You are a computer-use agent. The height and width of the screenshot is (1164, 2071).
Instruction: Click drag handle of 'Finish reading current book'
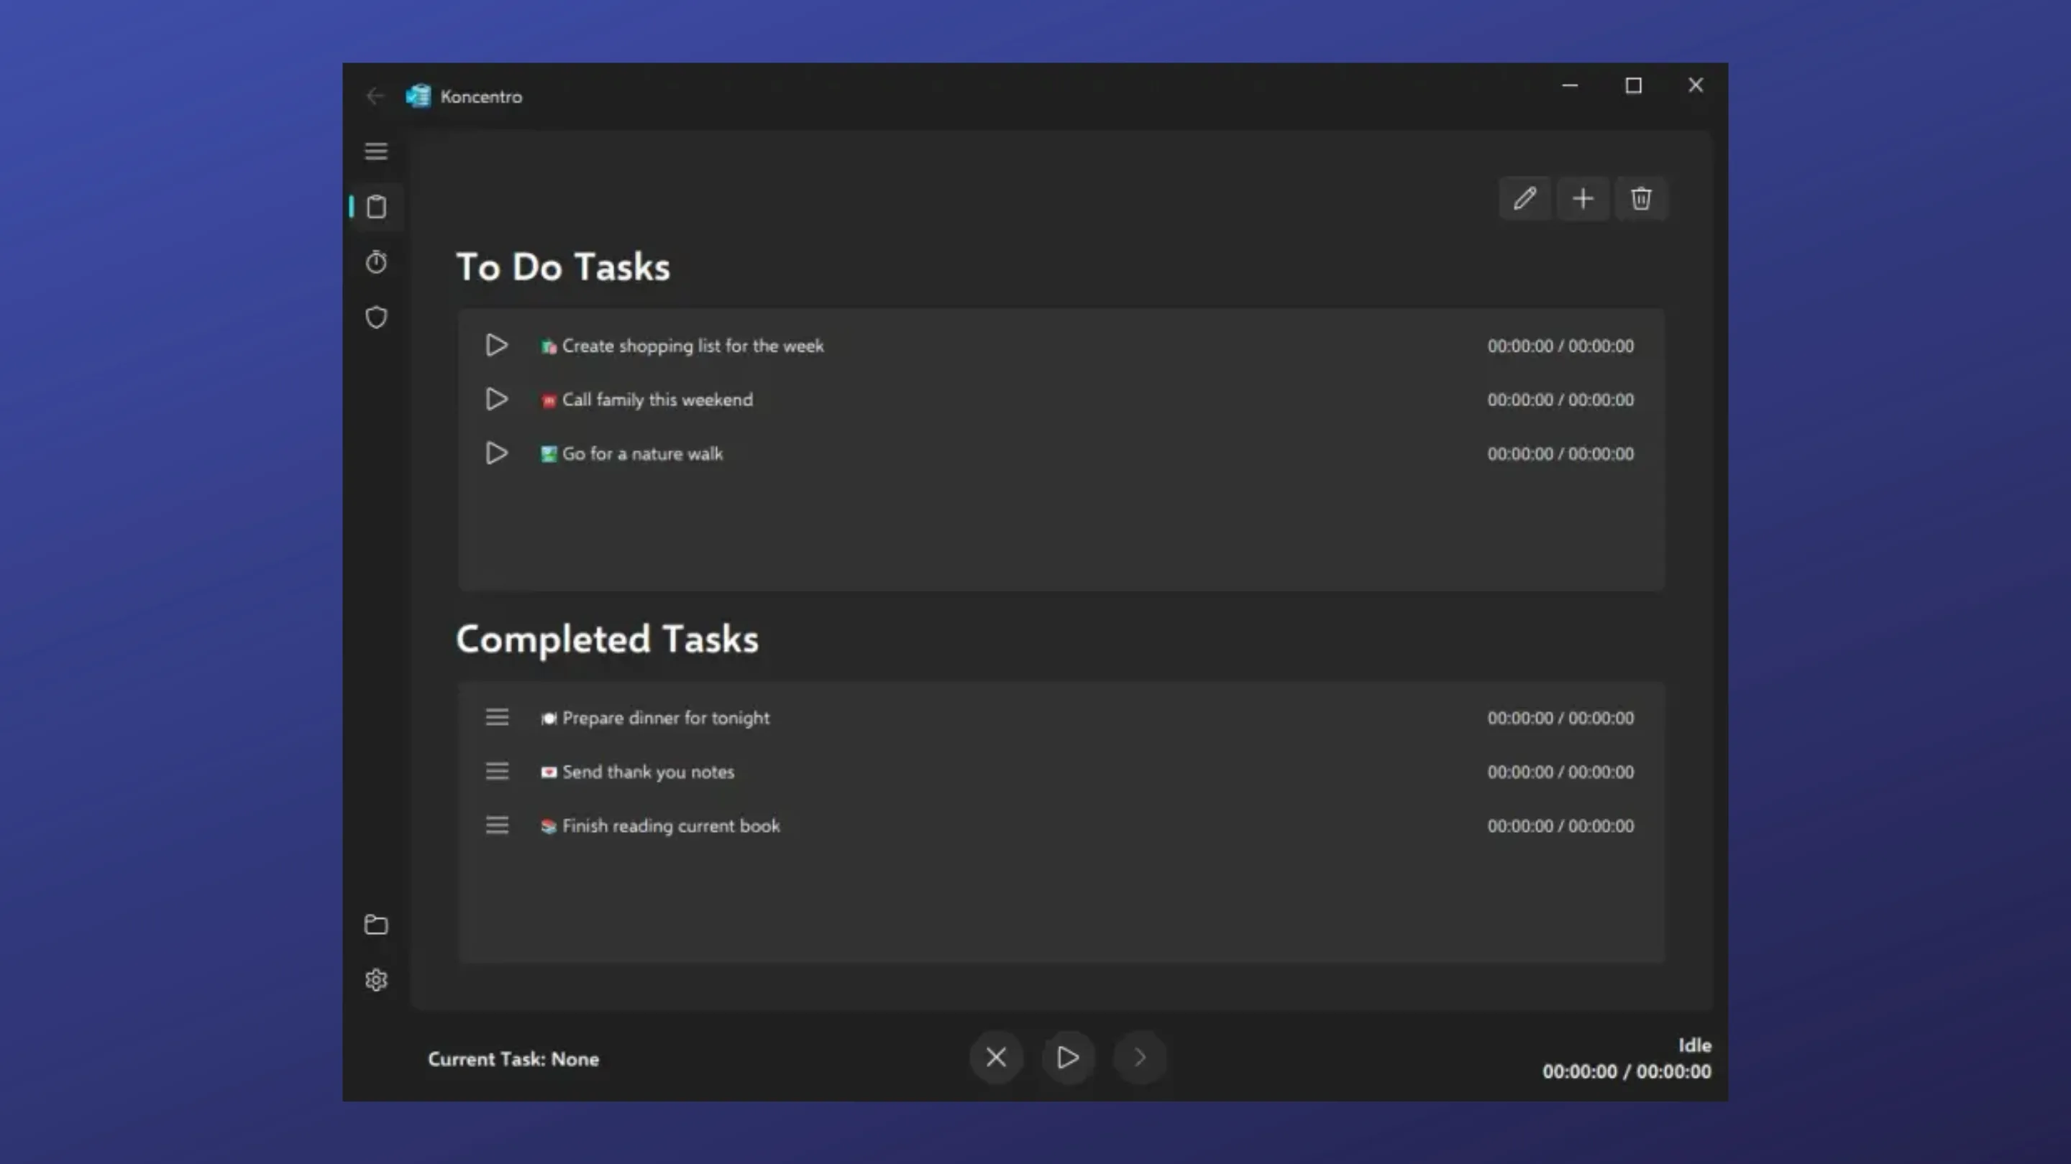click(x=497, y=825)
